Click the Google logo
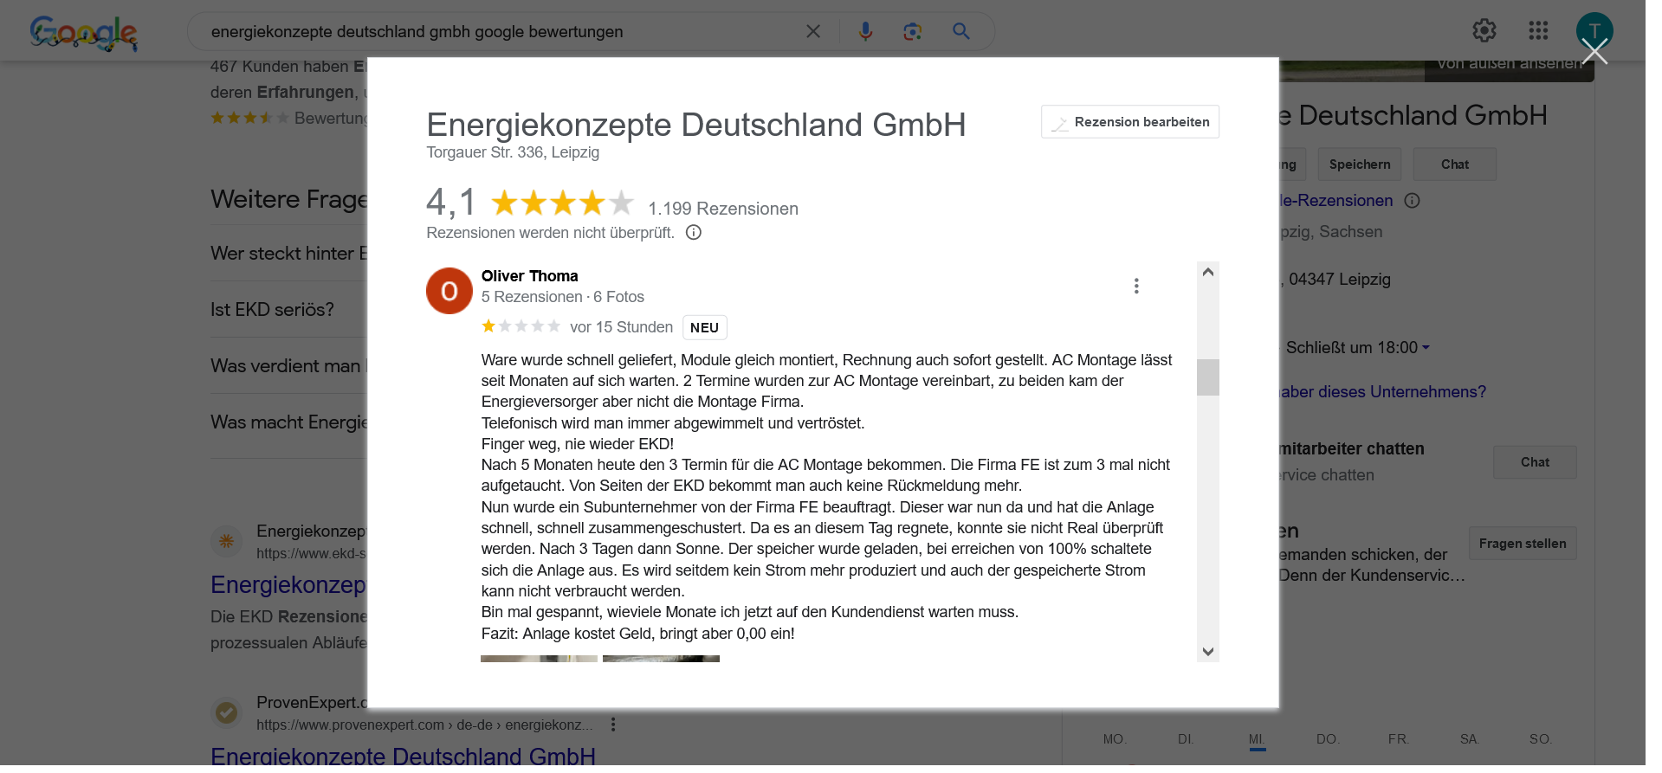This screenshot has width=1662, height=773. [83, 33]
